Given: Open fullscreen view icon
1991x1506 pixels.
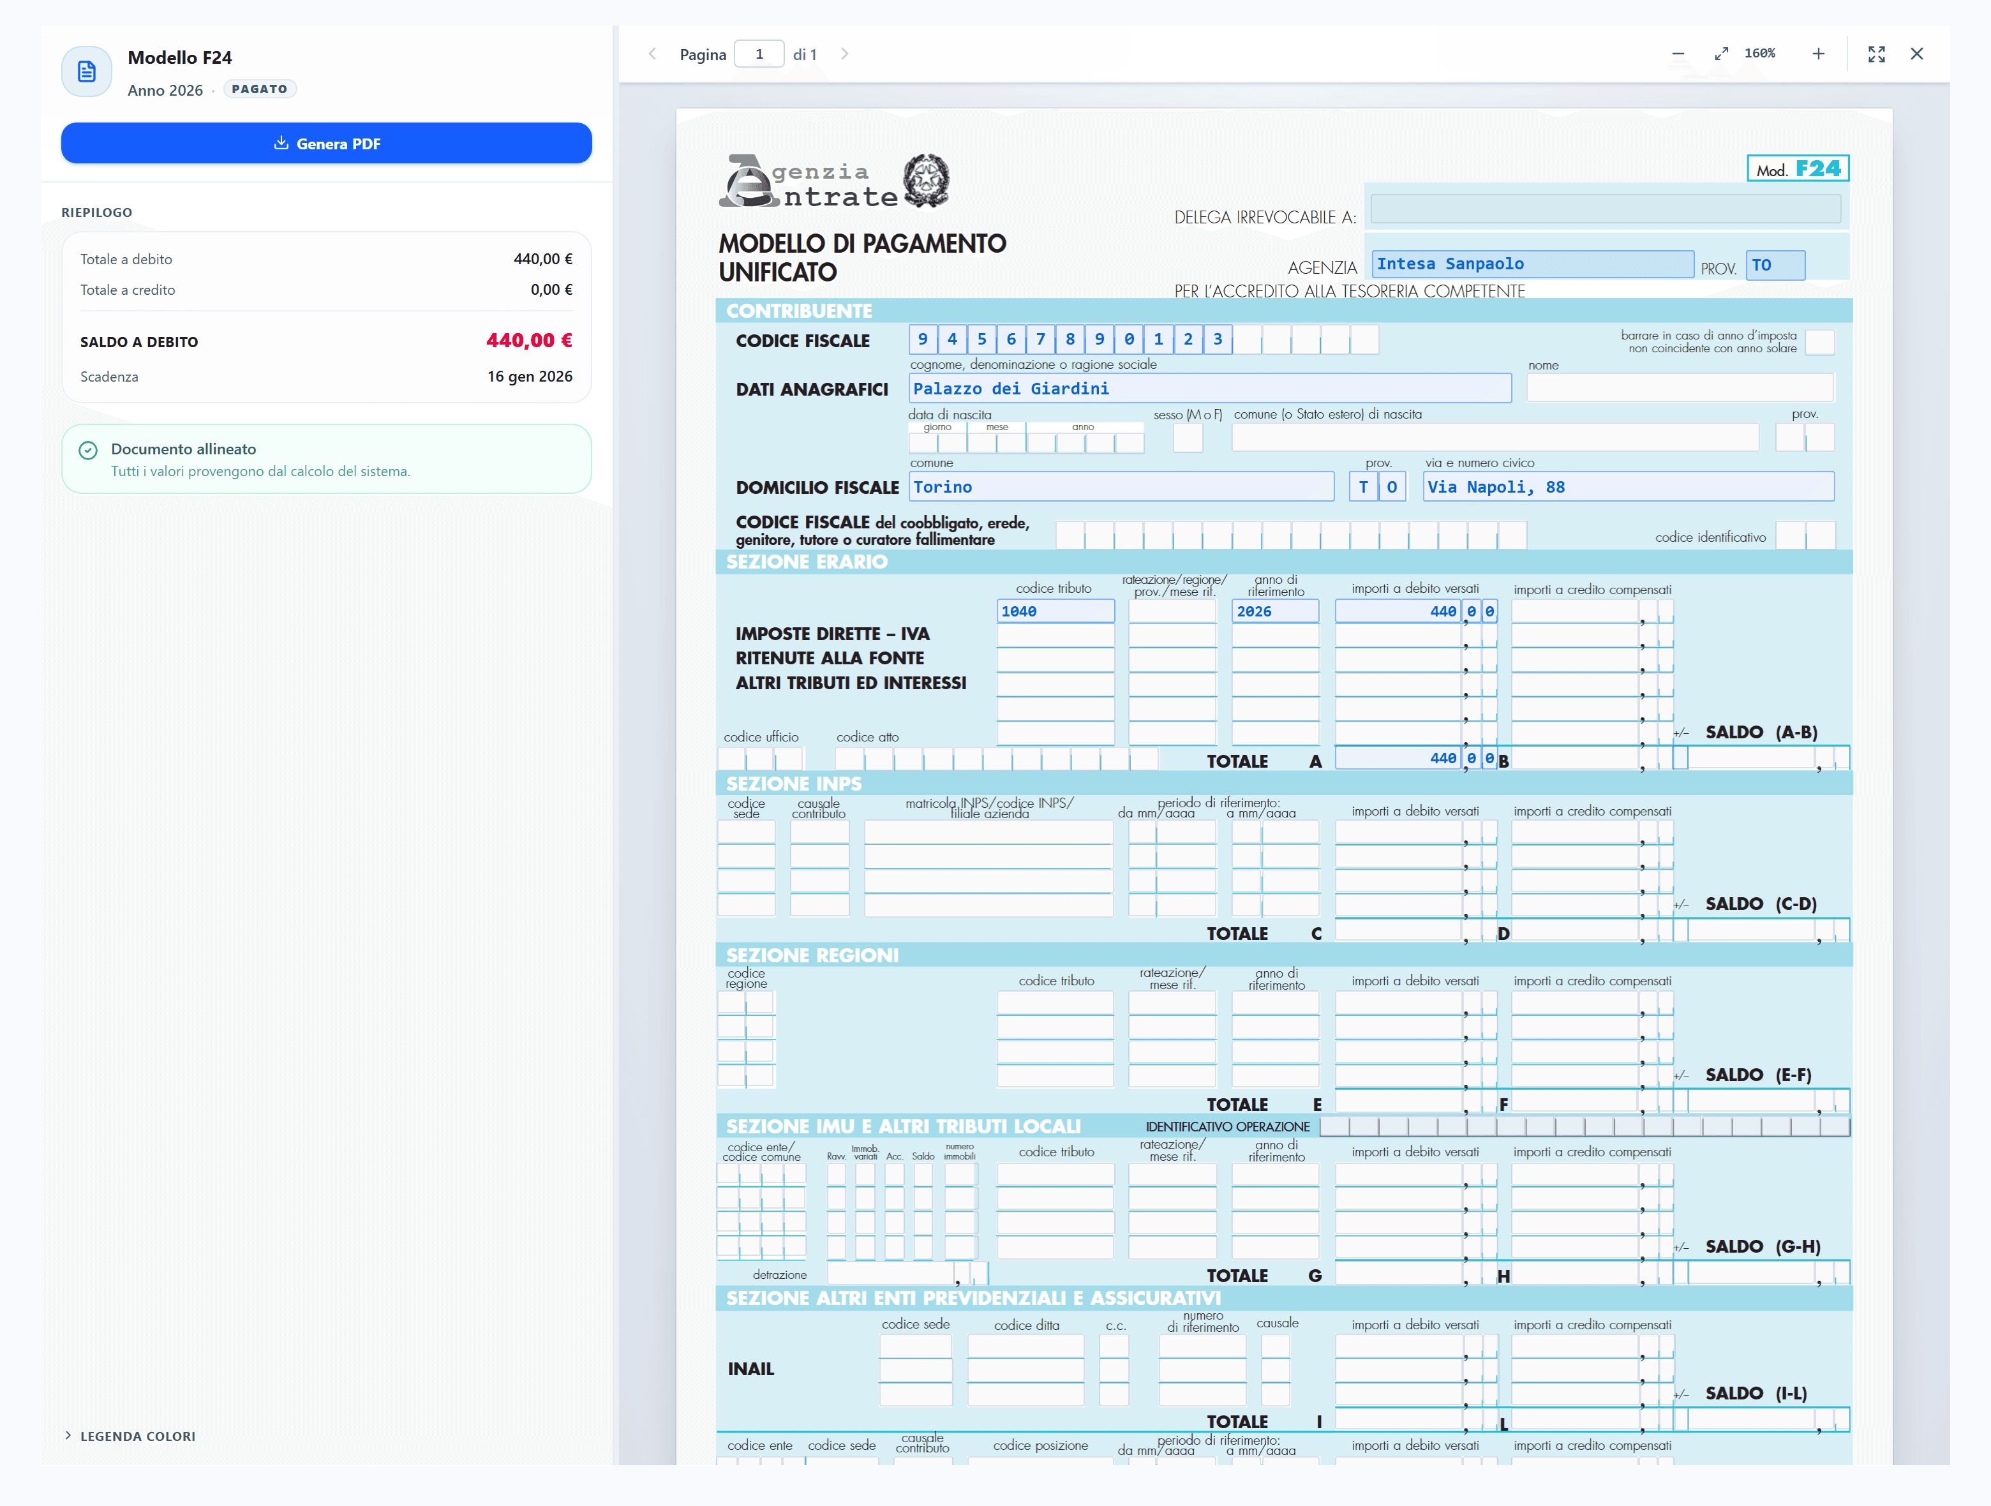Looking at the screenshot, I should (1877, 54).
